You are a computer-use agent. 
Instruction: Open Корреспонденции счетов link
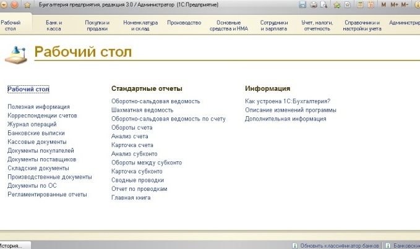coord(42,116)
